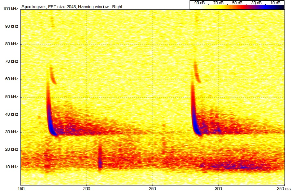Click the 20 kHz axis label

pyautogui.click(x=12, y=149)
